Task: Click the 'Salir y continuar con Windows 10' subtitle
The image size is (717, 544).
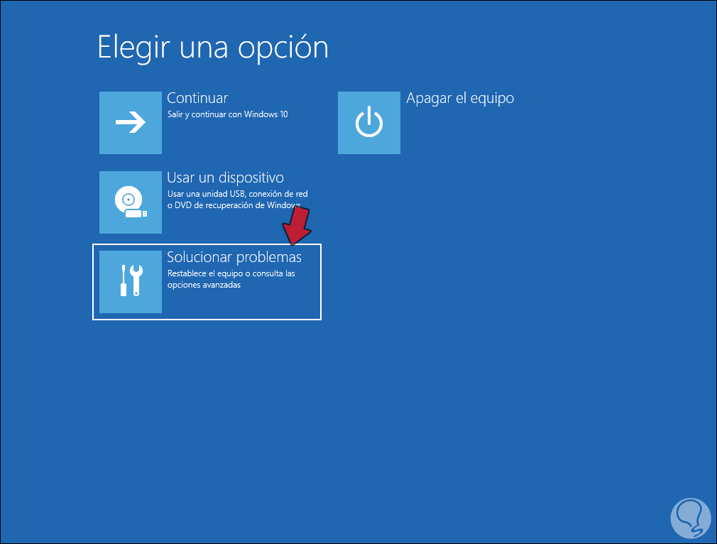Action: (x=228, y=114)
